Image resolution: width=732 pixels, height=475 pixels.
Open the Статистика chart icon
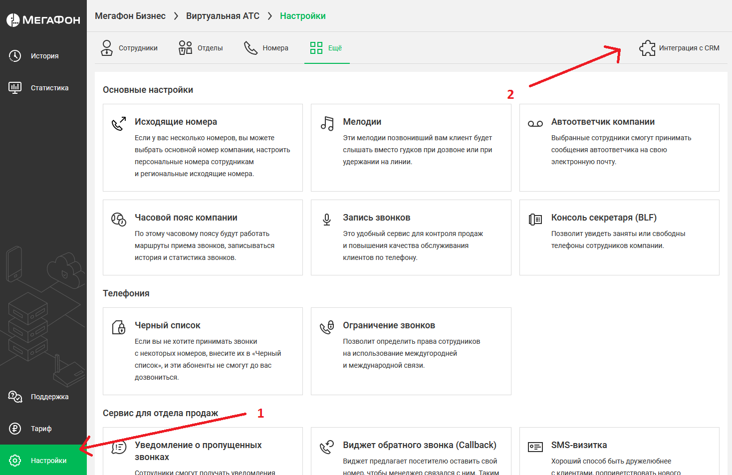pos(15,88)
